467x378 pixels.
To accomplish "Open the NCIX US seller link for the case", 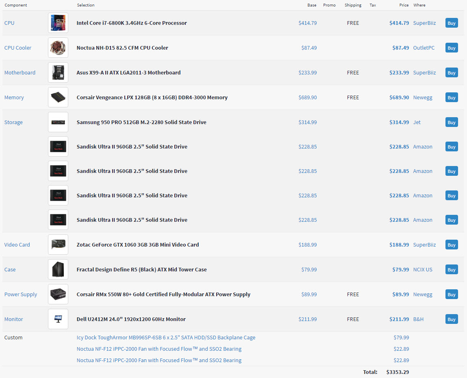I will [423, 270].
